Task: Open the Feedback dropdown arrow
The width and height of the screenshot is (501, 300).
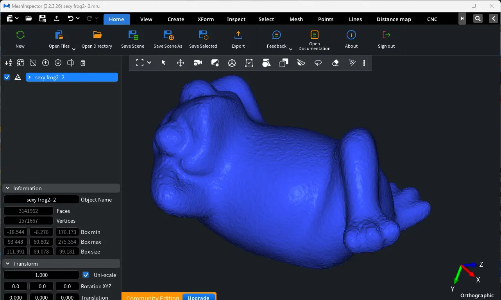Action: click(290, 49)
